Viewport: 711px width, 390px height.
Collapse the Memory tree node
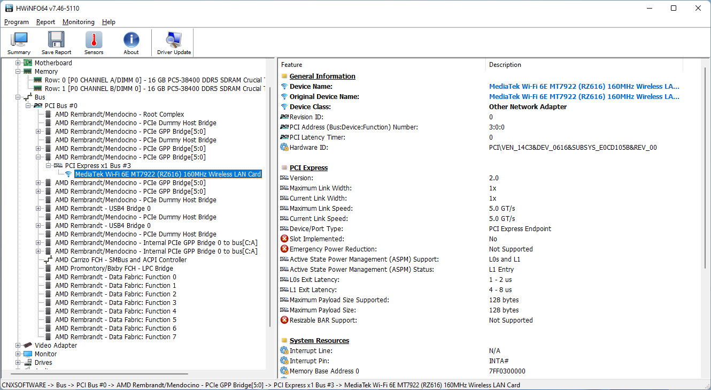pos(18,72)
